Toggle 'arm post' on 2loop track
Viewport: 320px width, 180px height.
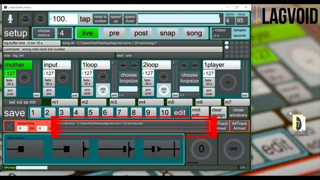tap(148, 91)
